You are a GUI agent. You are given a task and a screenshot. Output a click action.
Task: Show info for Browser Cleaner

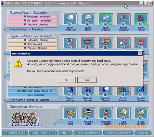[x=141, y=95]
